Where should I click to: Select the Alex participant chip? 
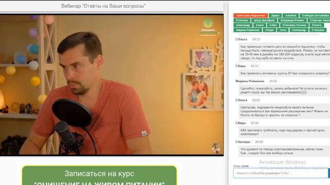tap(273, 25)
